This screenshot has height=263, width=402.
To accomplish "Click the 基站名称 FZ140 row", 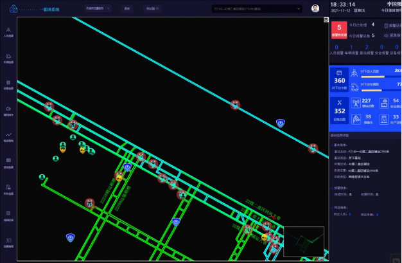I will coord(362,152).
